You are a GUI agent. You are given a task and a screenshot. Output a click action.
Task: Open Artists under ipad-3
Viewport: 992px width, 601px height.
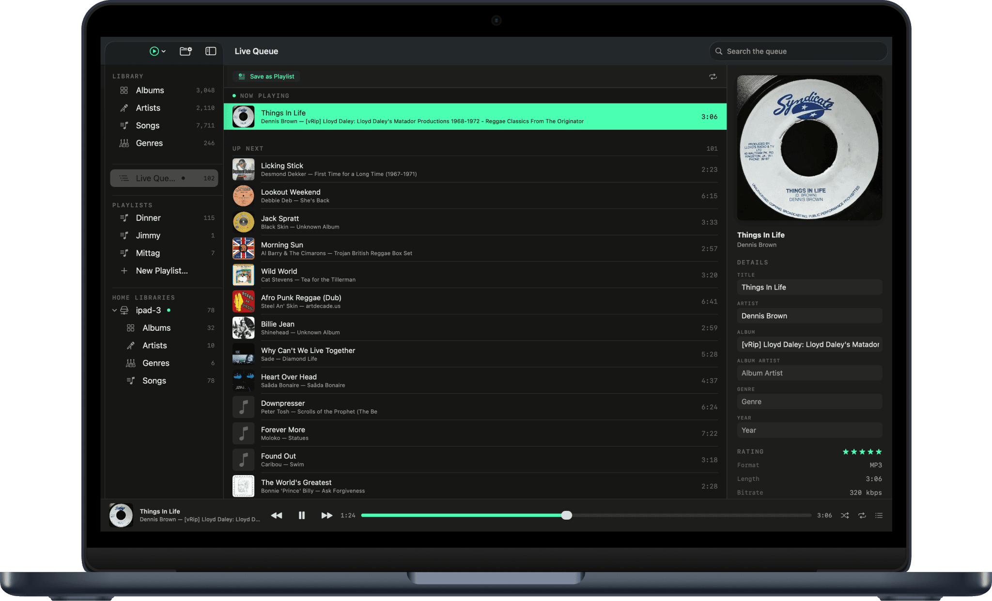(x=164, y=346)
